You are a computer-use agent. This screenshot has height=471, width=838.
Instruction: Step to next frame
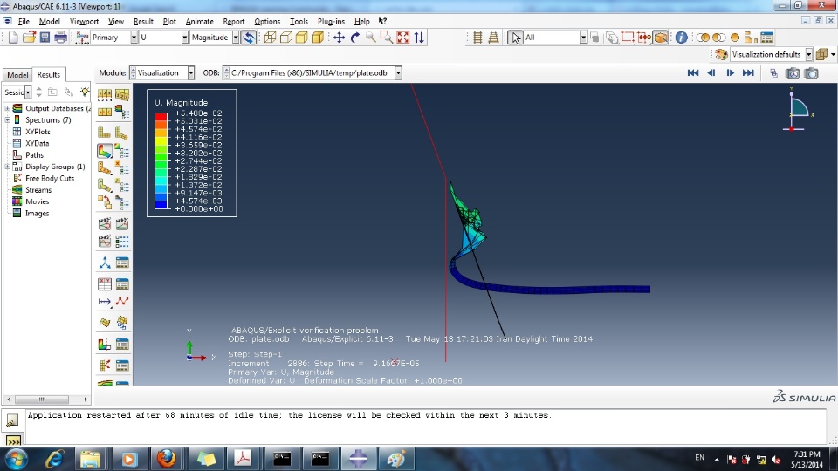[x=730, y=73]
